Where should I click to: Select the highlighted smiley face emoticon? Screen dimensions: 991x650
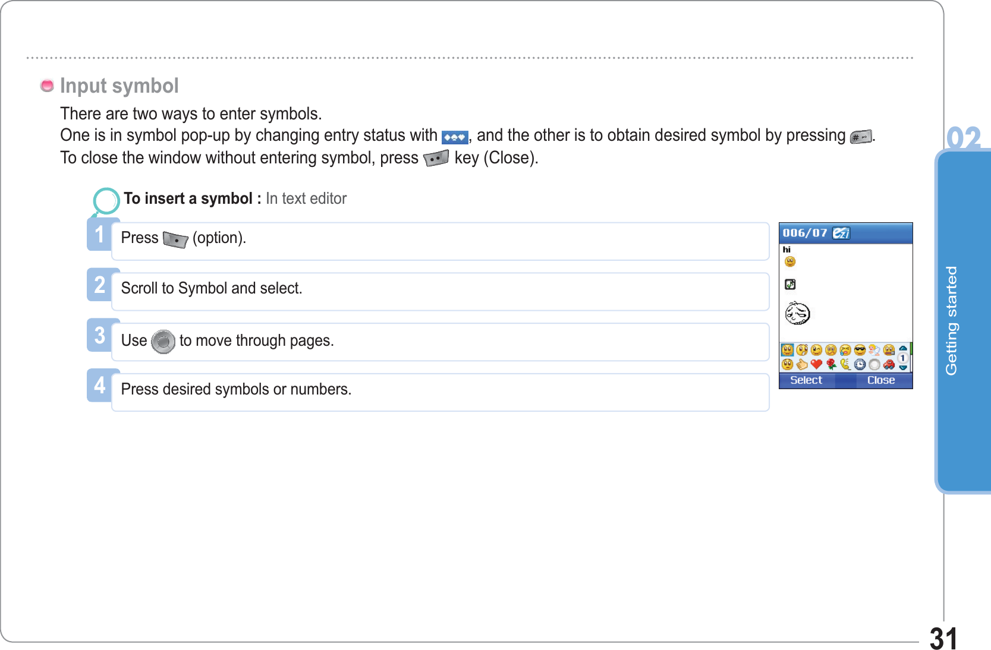(788, 350)
